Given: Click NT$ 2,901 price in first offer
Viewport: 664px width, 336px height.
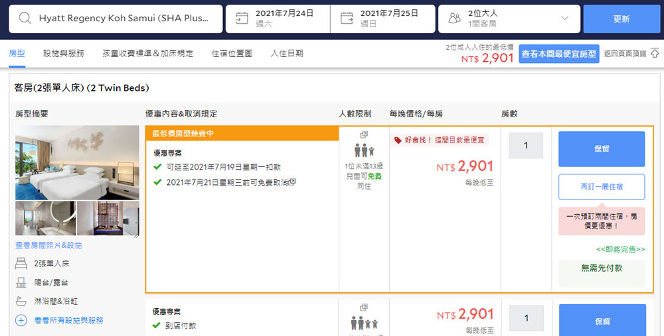Looking at the screenshot, I should click(465, 166).
